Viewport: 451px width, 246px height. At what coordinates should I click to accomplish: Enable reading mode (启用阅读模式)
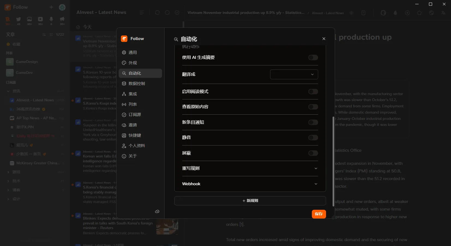click(313, 92)
